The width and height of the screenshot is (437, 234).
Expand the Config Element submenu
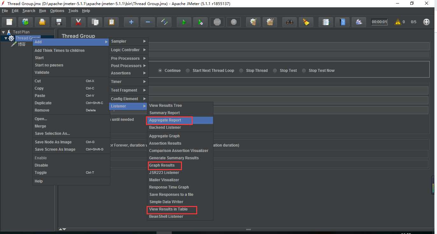click(128, 99)
